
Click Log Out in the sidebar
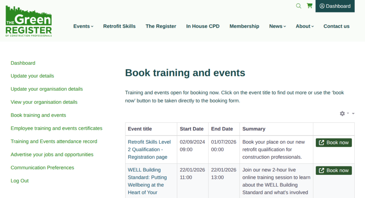pos(20,181)
